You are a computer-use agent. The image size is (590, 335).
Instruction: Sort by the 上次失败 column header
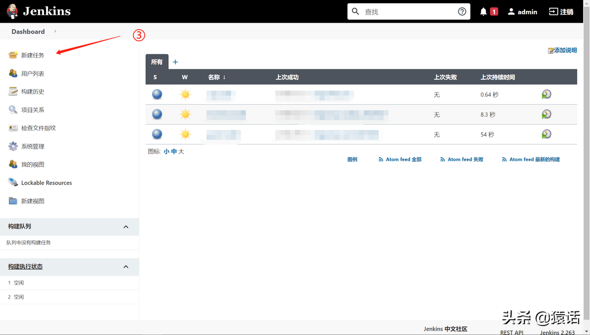[445, 77]
